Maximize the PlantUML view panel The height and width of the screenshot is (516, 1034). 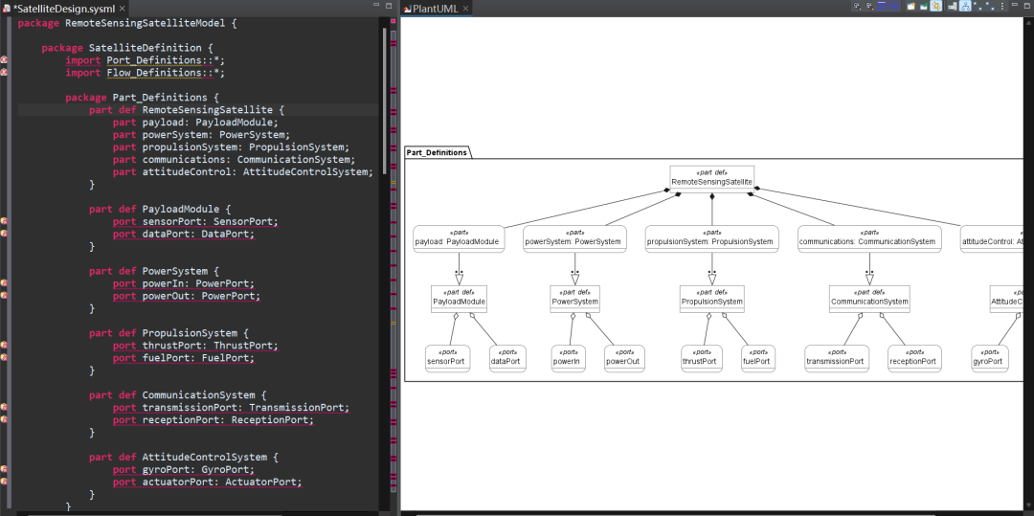coord(1026,6)
